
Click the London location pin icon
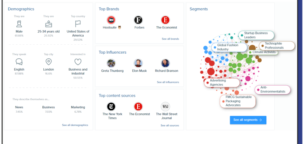(48, 62)
